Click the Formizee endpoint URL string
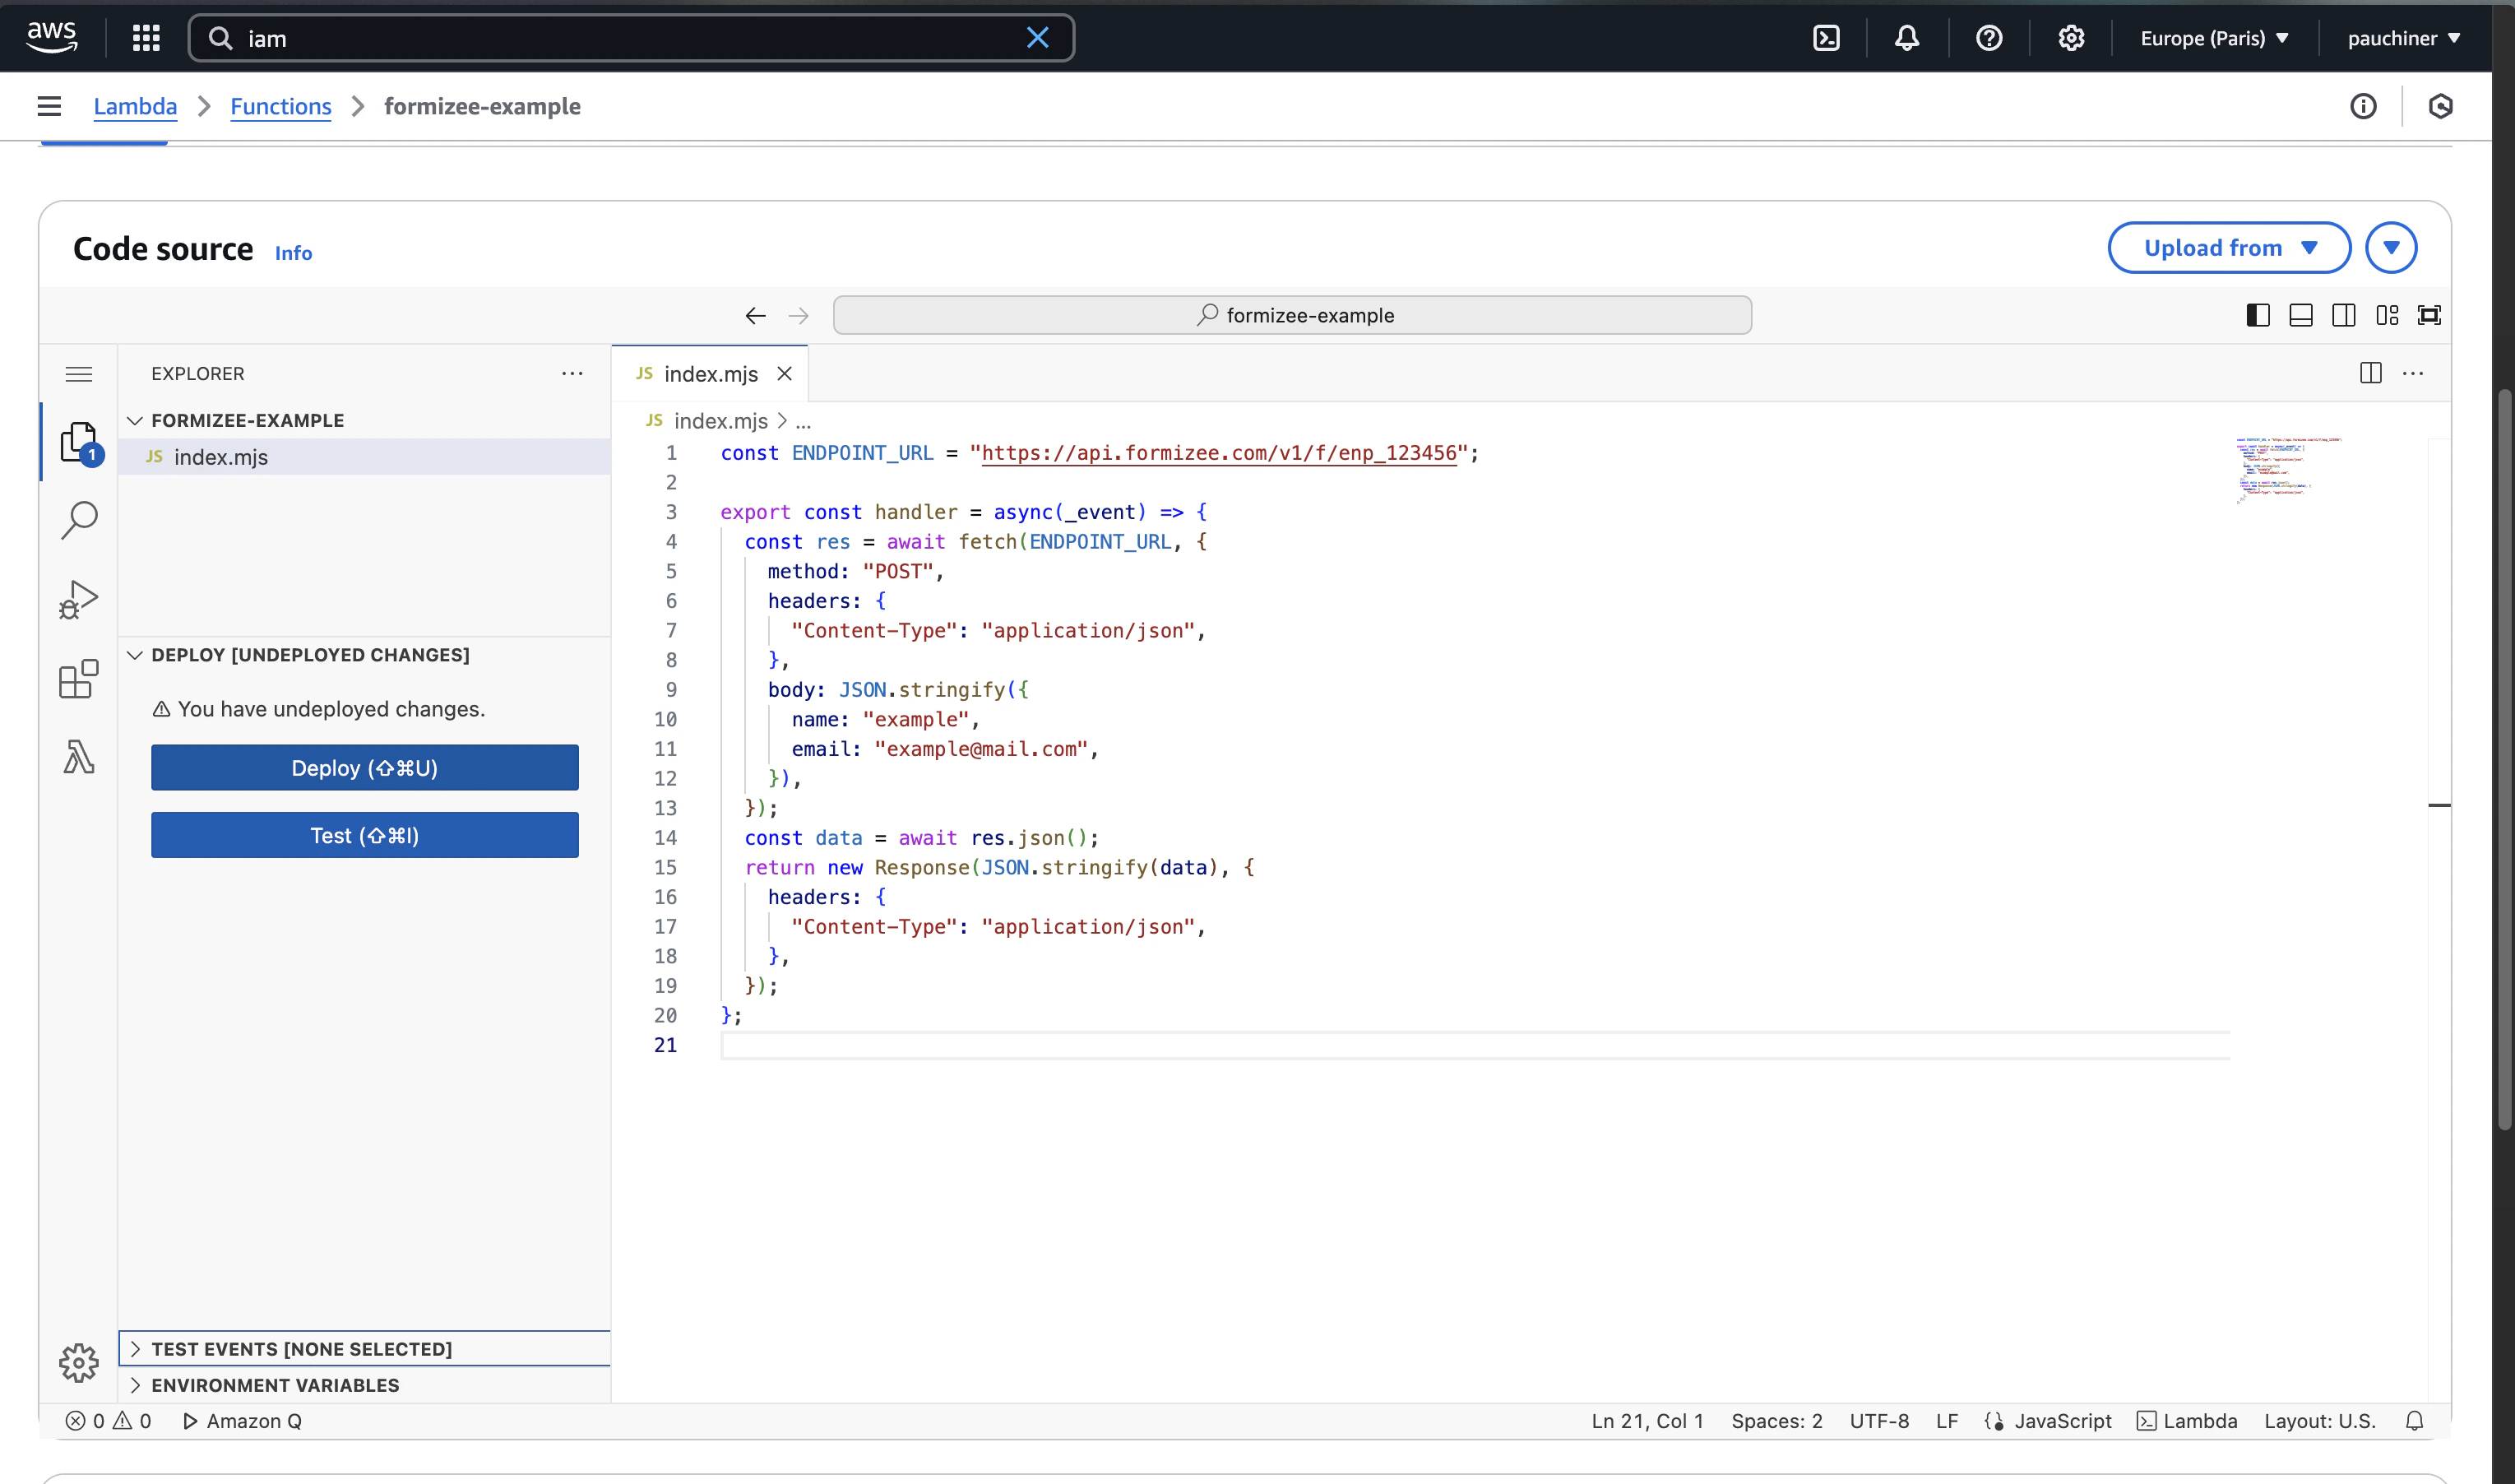2515x1484 pixels. pos(1219,453)
